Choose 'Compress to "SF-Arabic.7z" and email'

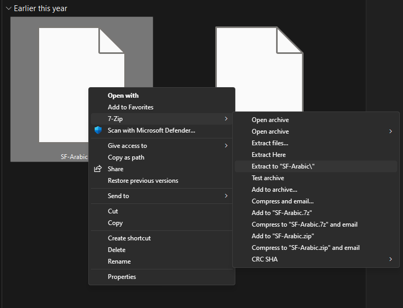pyautogui.click(x=316, y=225)
